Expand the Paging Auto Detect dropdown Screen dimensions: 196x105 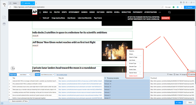[x=47, y=75]
